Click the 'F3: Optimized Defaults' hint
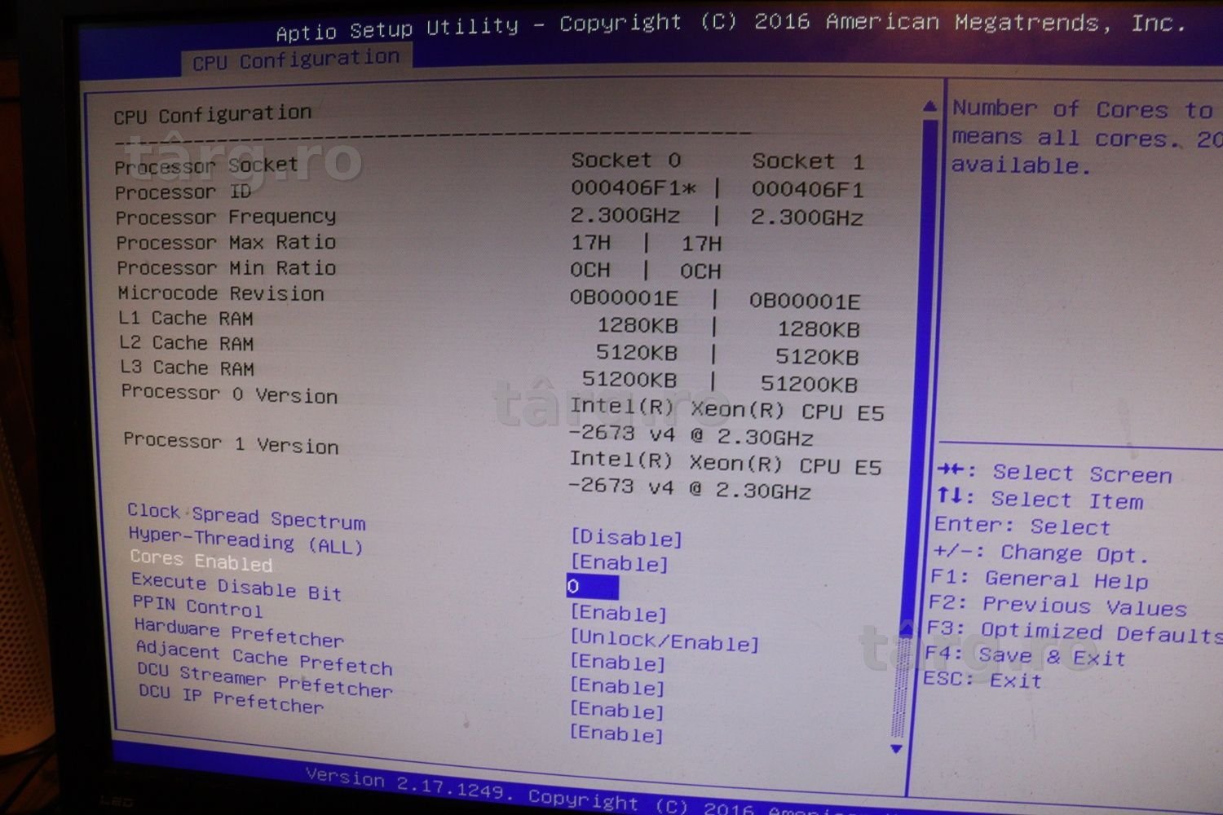This screenshot has height=815, width=1223. pyautogui.click(x=1075, y=632)
